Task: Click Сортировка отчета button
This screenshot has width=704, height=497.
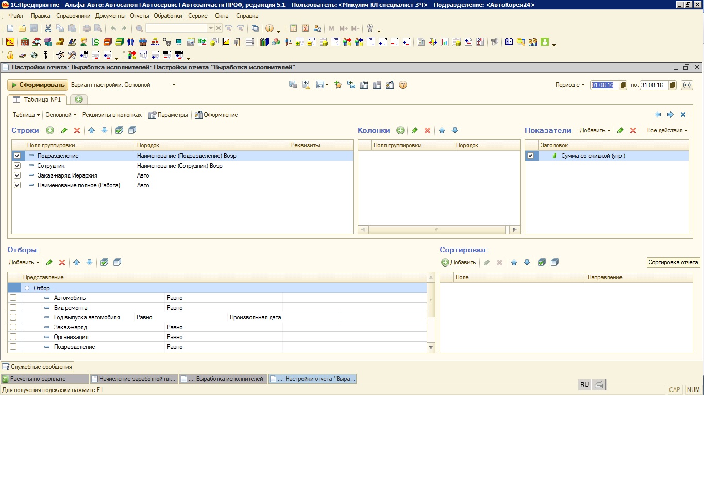Action: 673,263
